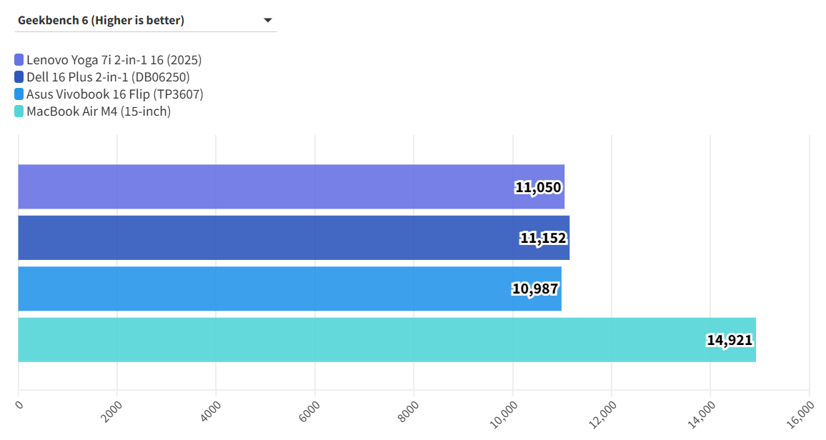Viewport: 826px width, 440px height.
Task: Click the MacBook Air M4 legend swatch
Action: coord(19,111)
